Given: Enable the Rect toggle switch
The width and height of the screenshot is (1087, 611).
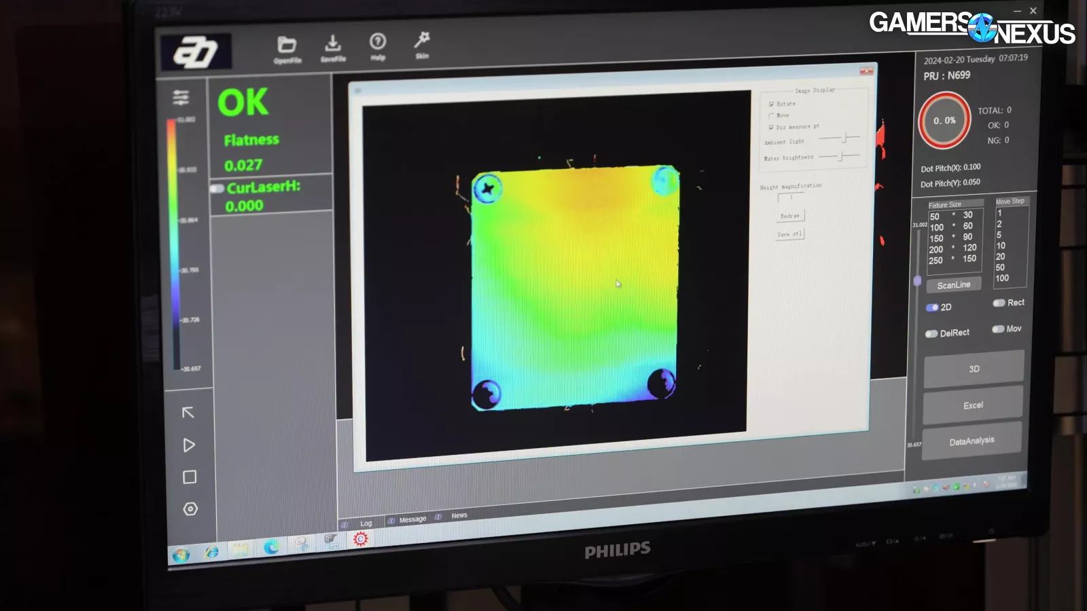Looking at the screenshot, I should (999, 303).
